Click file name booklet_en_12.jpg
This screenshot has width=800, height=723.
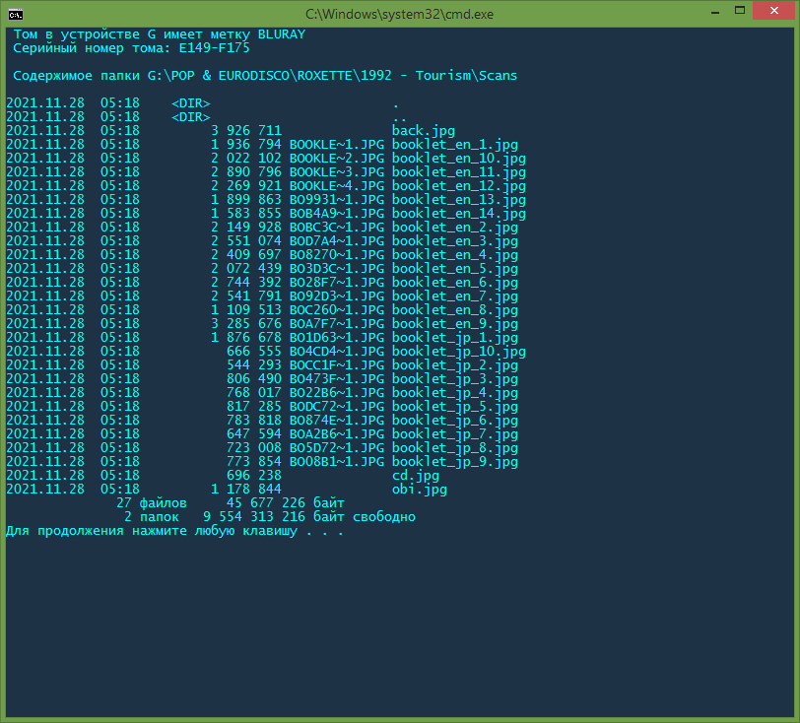click(x=459, y=186)
